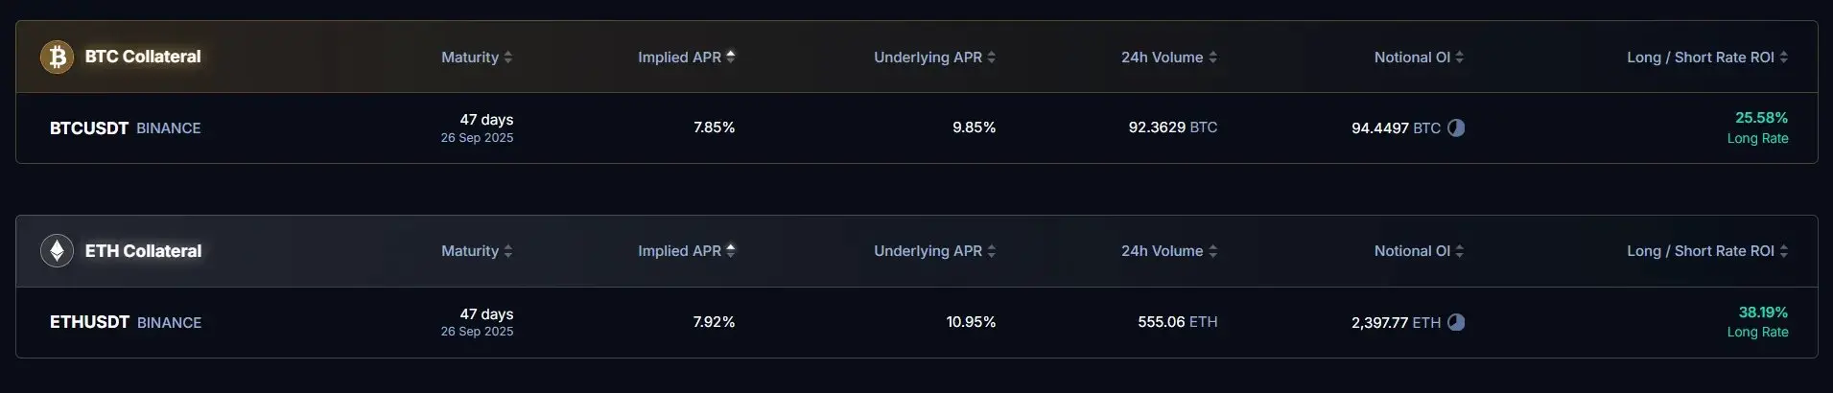Sort ETH table by Underlying APR
The width and height of the screenshot is (1833, 393).
pyautogui.click(x=934, y=251)
